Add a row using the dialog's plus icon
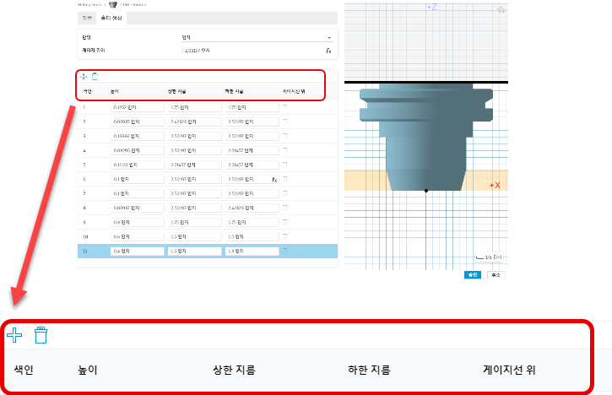 (x=83, y=76)
